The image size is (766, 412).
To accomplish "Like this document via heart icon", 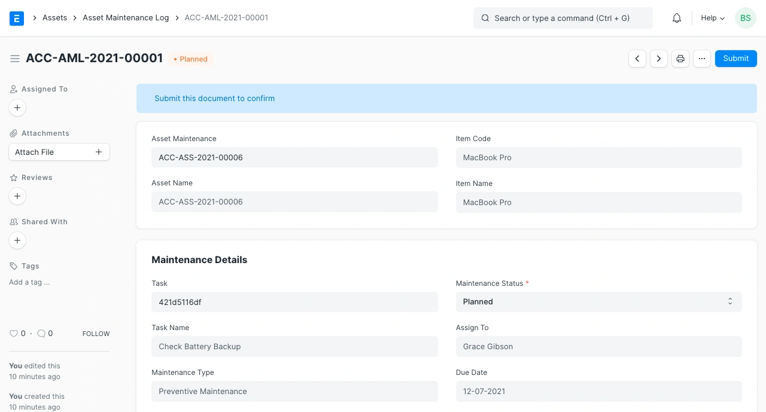I will pyautogui.click(x=14, y=334).
